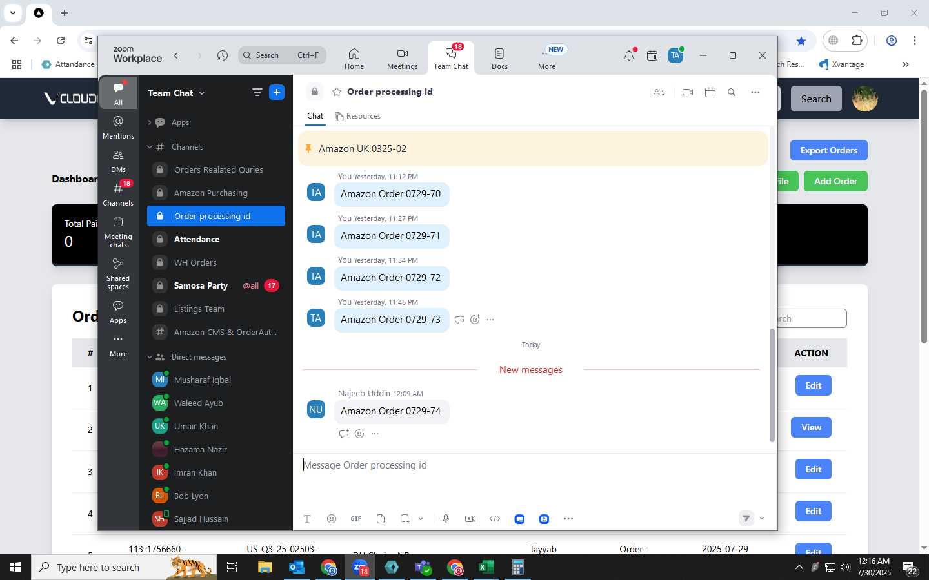The width and height of the screenshot is (929, 580).
Task: Toggle text formatting in composer
Action: pos(307,519)
